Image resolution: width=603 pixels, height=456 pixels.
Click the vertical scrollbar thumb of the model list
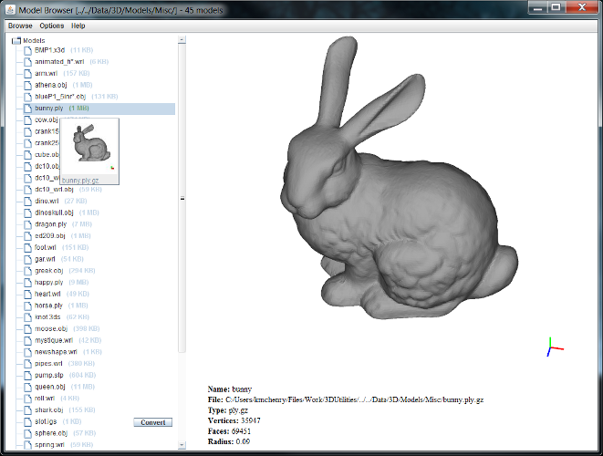click(x=182, y=198)
